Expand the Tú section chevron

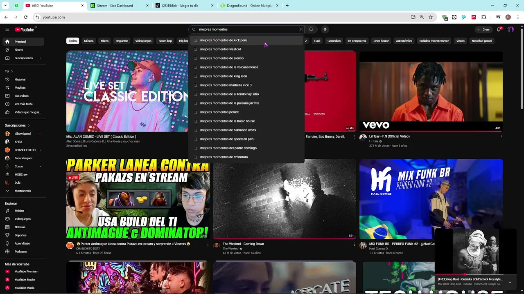(x=12, y=71)
